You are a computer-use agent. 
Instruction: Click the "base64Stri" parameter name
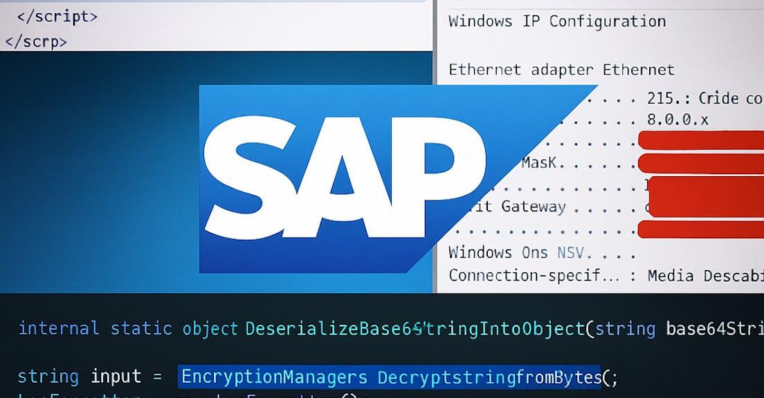coord(715,329)
